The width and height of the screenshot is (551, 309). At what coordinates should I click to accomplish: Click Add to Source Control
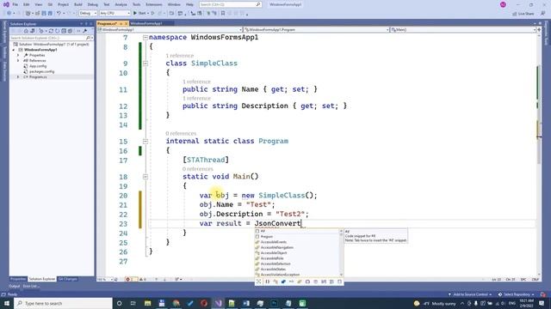click(x=470, y=294)
